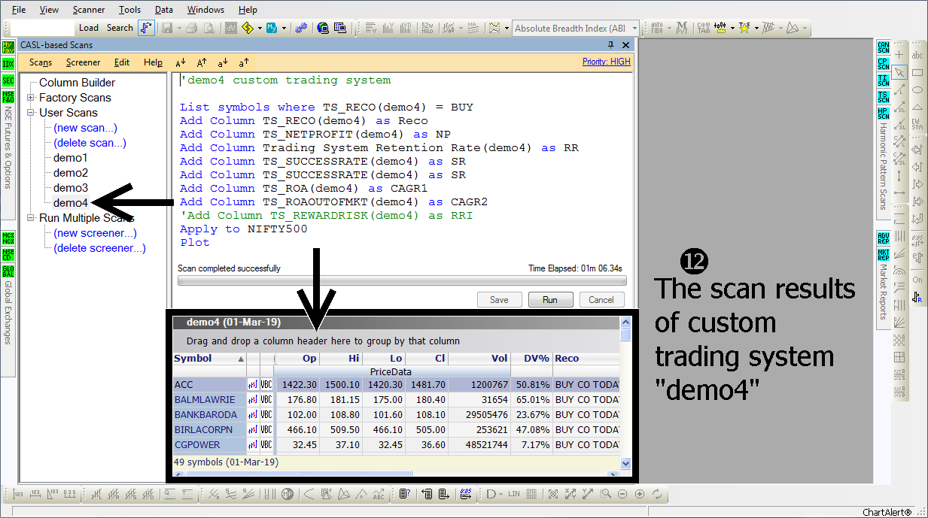Click the Run button
928x518 pixels.
(550, 299)
